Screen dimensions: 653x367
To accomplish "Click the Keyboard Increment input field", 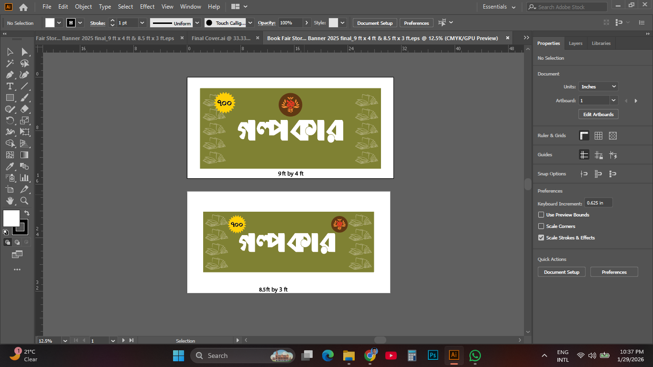I will (598, 202).
